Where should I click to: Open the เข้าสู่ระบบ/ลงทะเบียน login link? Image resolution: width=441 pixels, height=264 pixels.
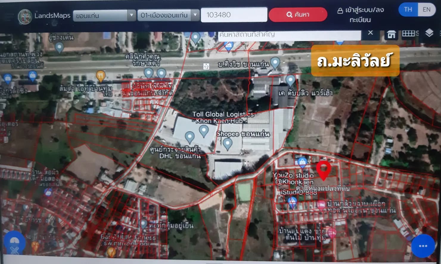(x=361, y=15)
